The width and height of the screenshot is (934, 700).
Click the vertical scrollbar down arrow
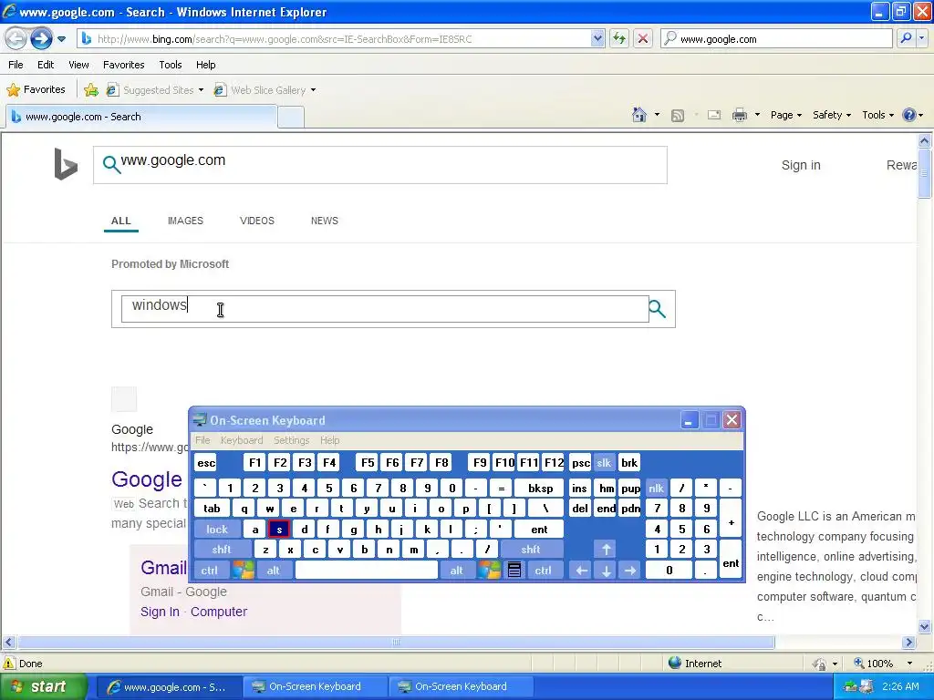click(925, 626)
